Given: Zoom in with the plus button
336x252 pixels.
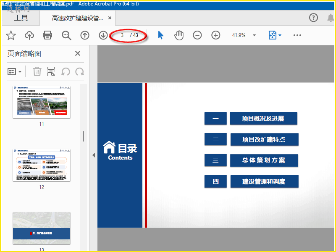Looking at the screenshot, I should click(216, 35).
